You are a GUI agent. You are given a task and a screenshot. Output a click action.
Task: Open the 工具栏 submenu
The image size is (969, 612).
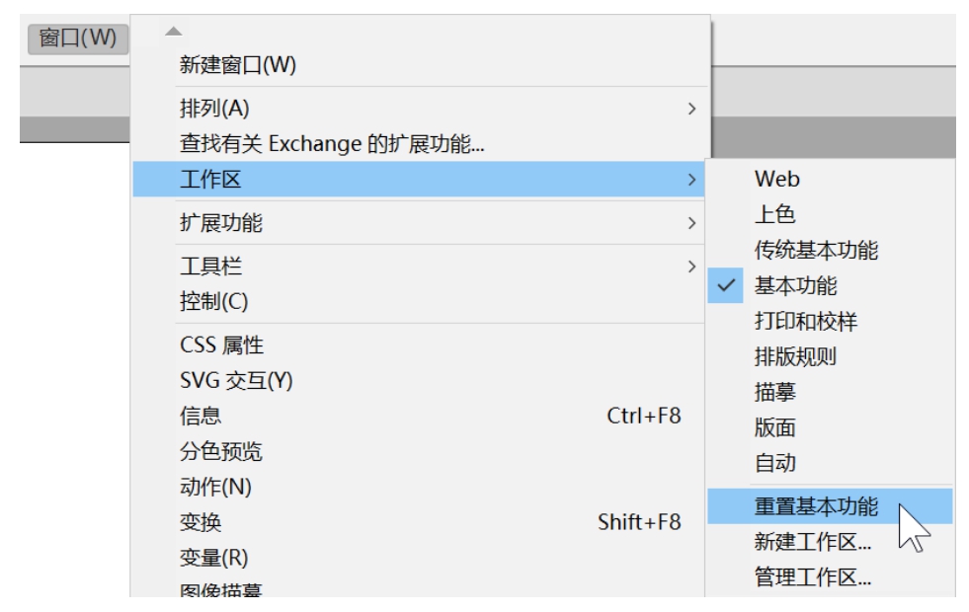click(210, 267)
